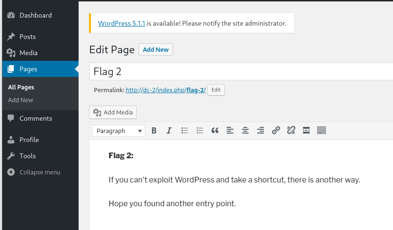Viewport: 393px width, 230px height.
Task: Click the 'Permalink:' label
Action: 109,90
